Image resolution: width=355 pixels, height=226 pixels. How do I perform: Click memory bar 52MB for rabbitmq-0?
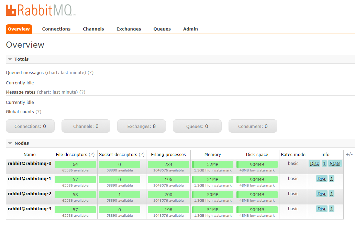[213, 164]
